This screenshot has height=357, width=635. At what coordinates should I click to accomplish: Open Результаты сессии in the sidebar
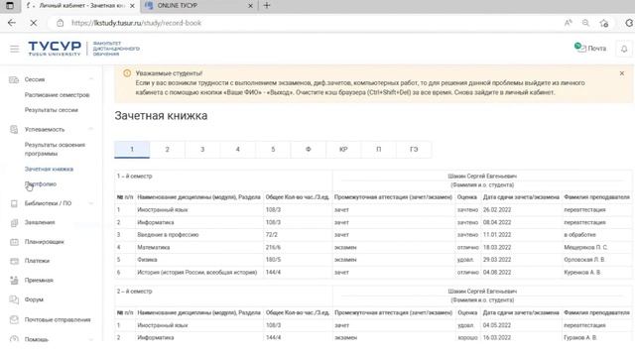[52, 110]
